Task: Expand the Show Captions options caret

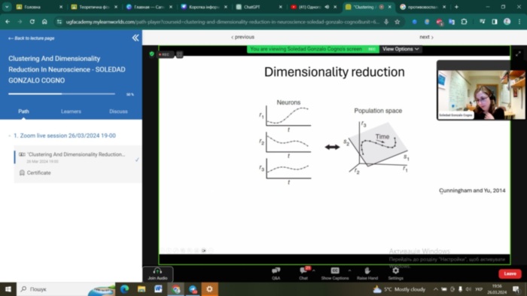Action: pos(350,270)
